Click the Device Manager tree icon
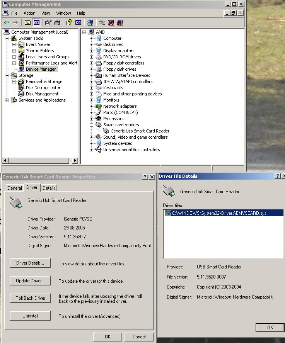This screenshot has height=343, width=285. click(21, 69)
